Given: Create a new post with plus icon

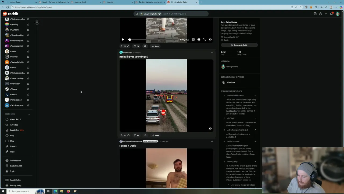Looking at the screenshot, I should pyautogui.click(x=326, y=14).
